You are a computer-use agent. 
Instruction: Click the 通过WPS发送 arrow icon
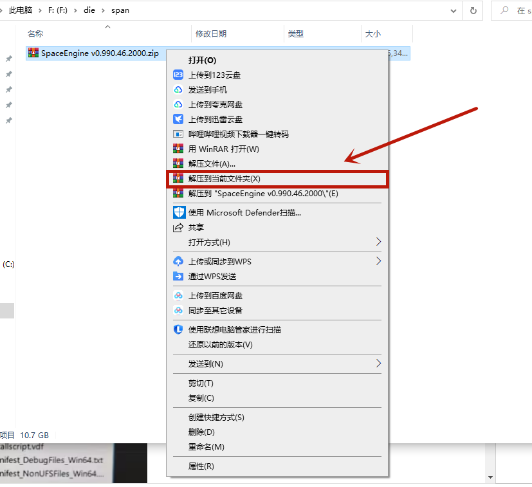pos(178,276)
